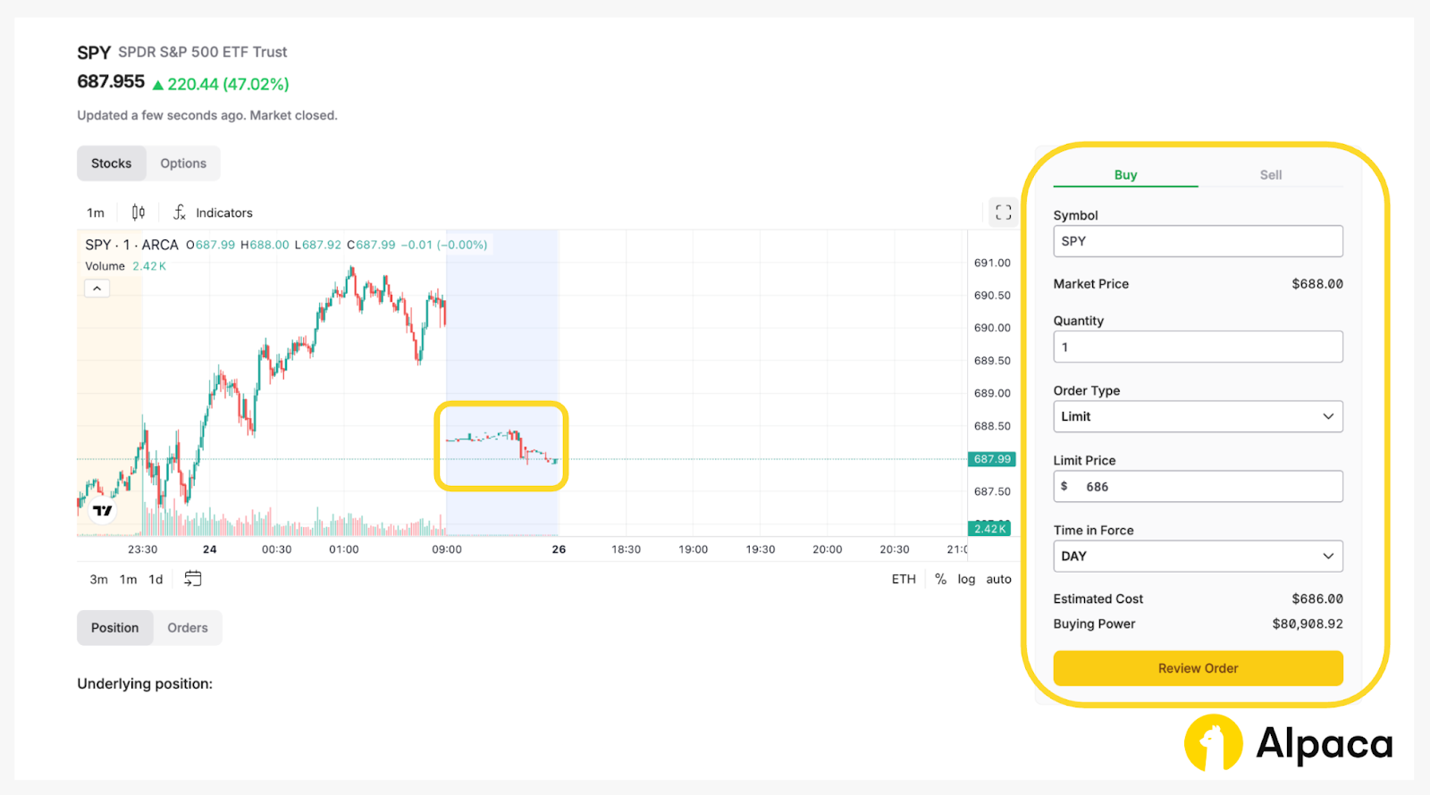The image size is (1430, 795).
Task: Click the ETH session button
Action: pyautogui.click(x=904, y=579)
